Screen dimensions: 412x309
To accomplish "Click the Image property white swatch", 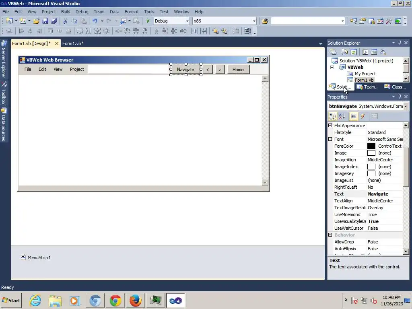I will coord(371,153).
